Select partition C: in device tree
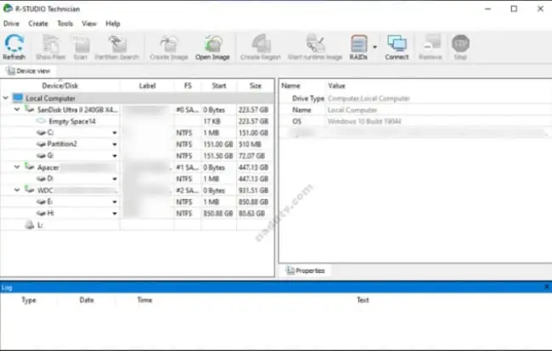The height and width of the screenshot is (351, 552). 50,132
